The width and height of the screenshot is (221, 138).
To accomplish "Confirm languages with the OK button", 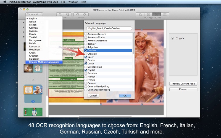I will tap(125, 95).
